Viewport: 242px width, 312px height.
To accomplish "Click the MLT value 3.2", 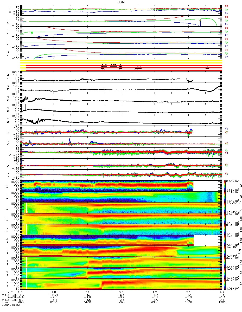I will click(88, 292).
